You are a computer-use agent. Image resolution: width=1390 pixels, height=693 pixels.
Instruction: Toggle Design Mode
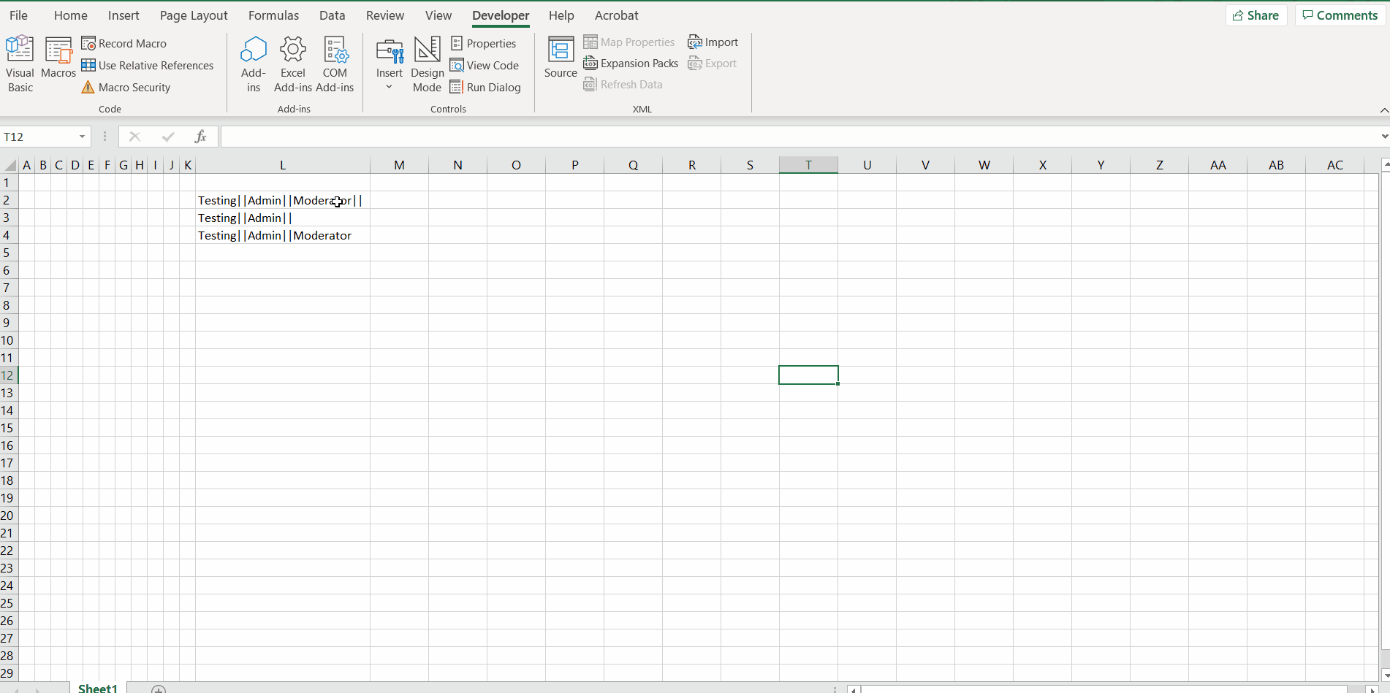[427, 63]
